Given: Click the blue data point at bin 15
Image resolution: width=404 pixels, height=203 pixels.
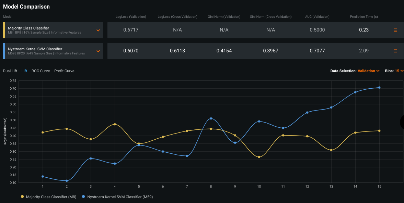Looking at the screenshot, I should coord(379,88).
